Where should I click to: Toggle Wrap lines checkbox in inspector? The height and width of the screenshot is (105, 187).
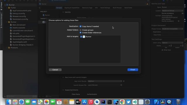pos(162,50)
